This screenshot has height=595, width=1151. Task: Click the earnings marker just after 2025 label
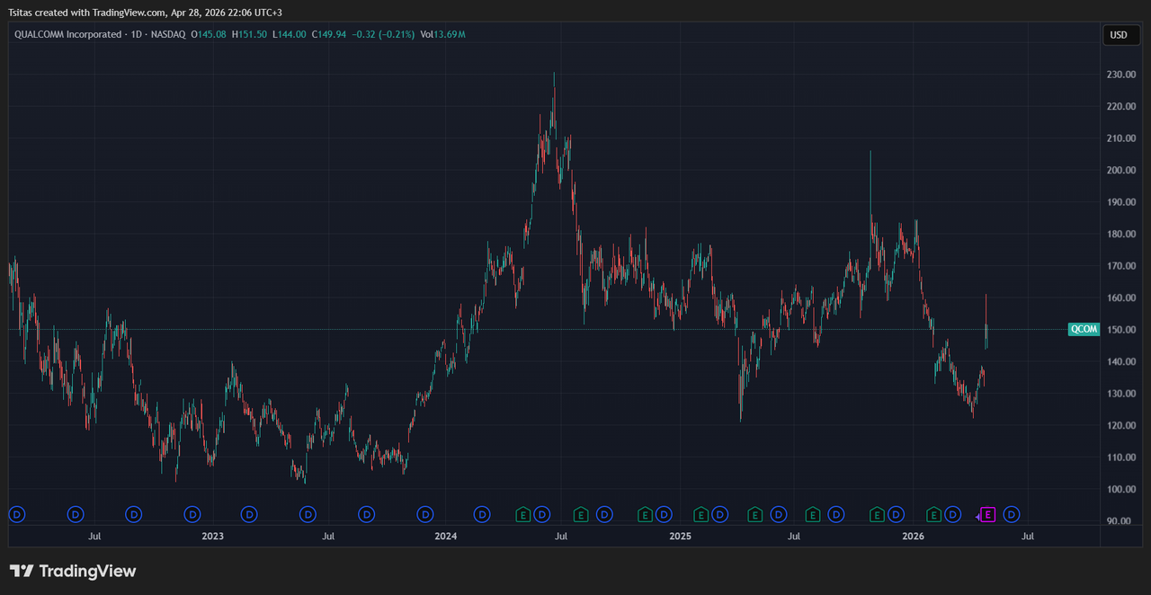pos(700,514)
